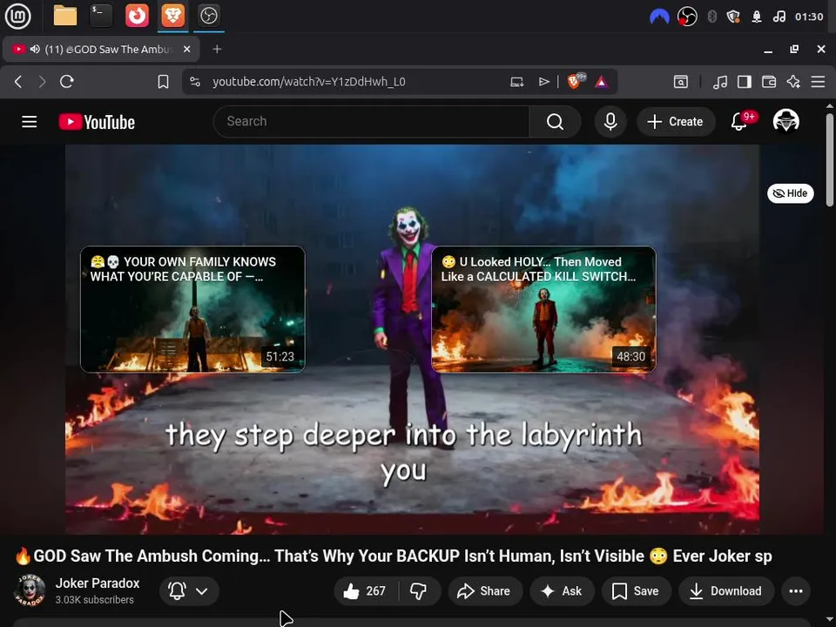Close the YouTube browser tab
This screenshot has width=836, height=627.
[186, 49]
